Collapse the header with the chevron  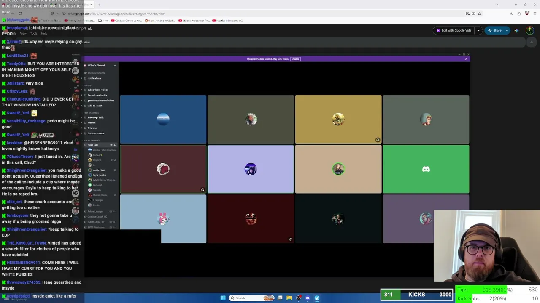pyautogui.click(x=532, y=42)
